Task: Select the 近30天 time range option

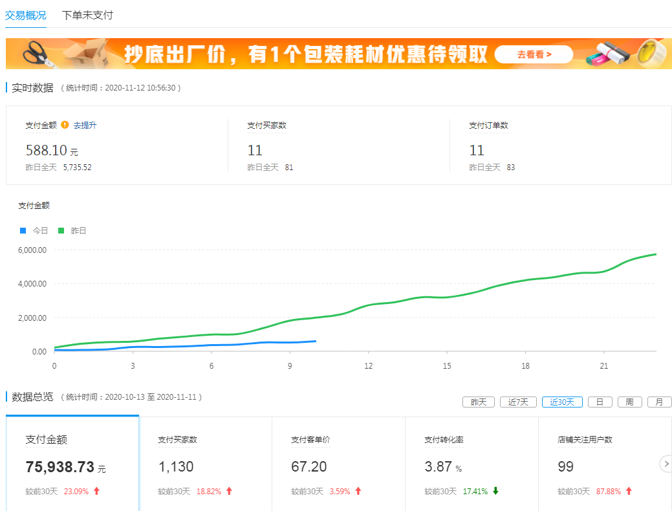Action: coord(562,402)
